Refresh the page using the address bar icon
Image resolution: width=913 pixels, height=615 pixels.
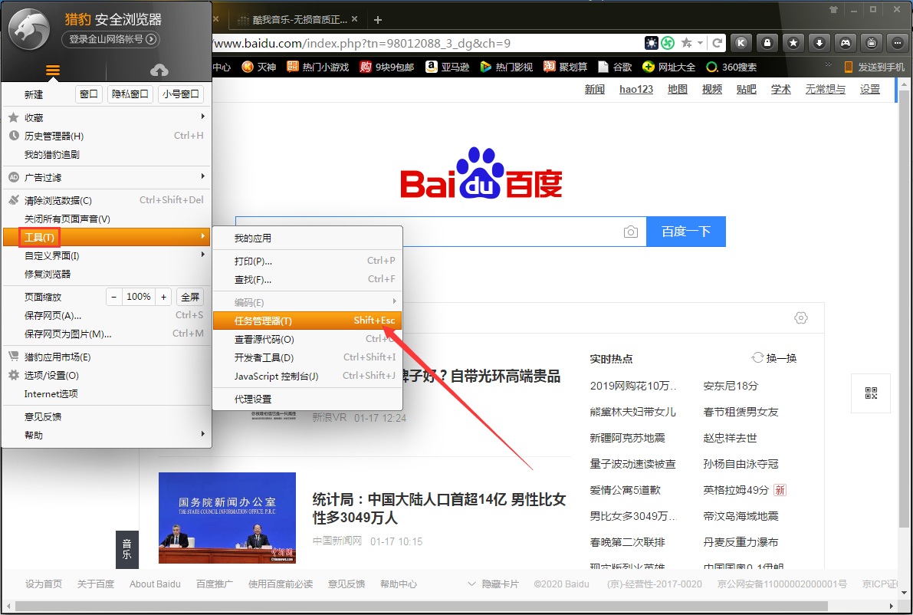coord(718,43)
